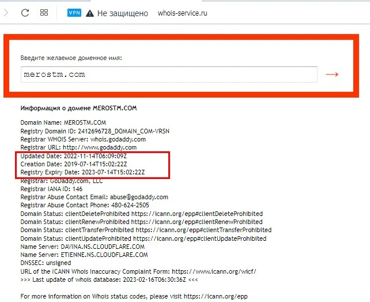
Task: Open the https://www.icann.org/wicf/ complaint form URL
Action: pyautogui.click(x=214, y=271)
